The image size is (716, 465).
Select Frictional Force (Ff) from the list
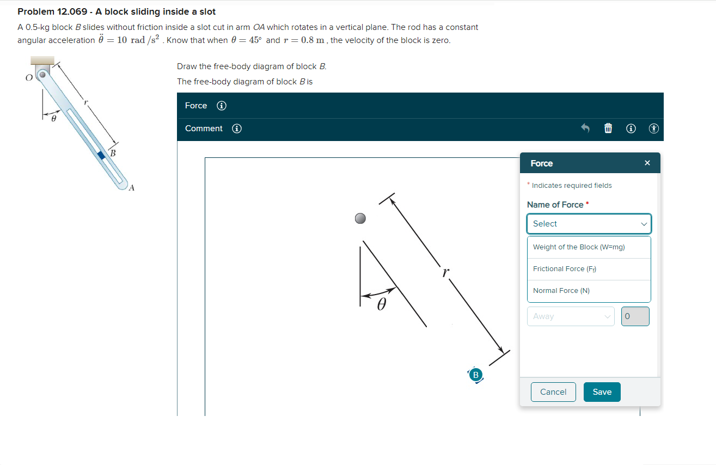589,268
